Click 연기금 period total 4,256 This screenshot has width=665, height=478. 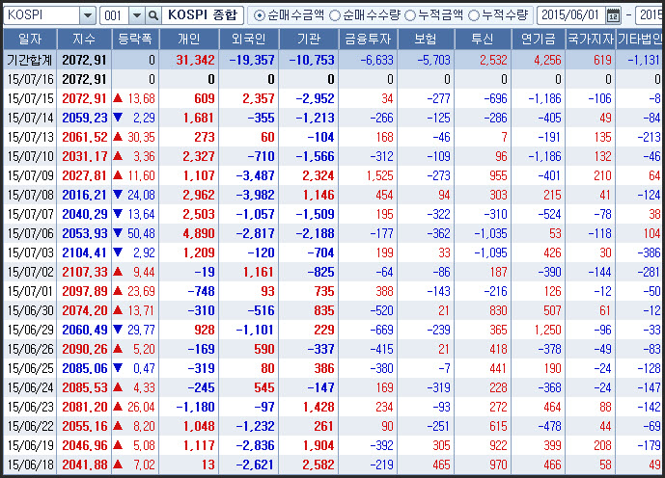548,60
